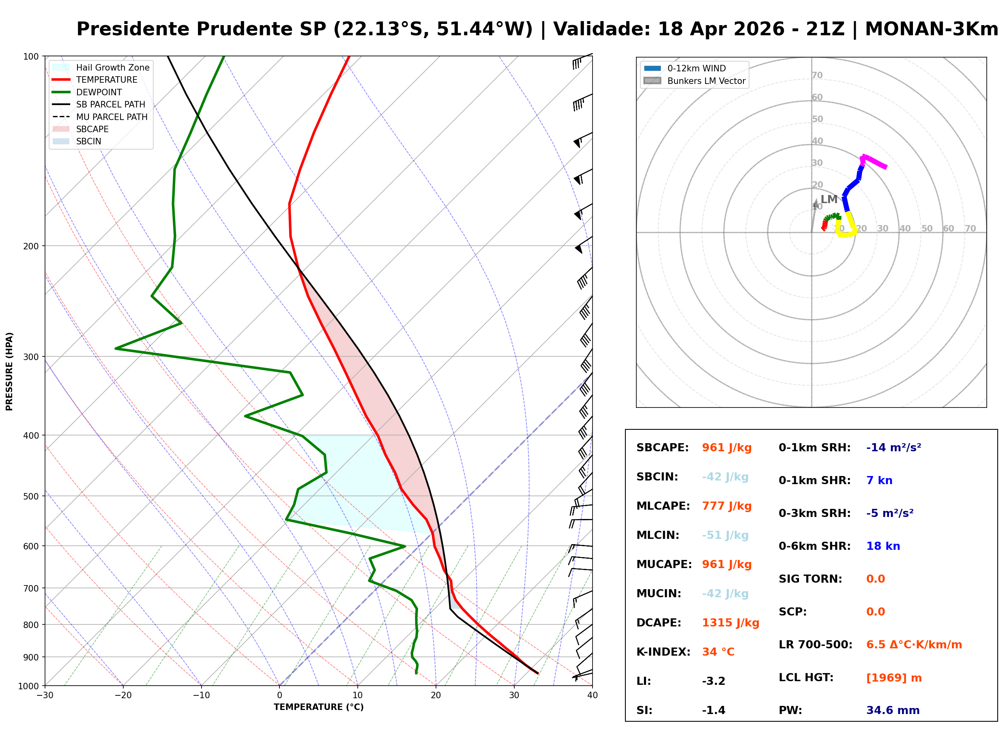Click the Hail Growth Zone legend swatch
The image size is (1005, 742).
coord(61,67)
